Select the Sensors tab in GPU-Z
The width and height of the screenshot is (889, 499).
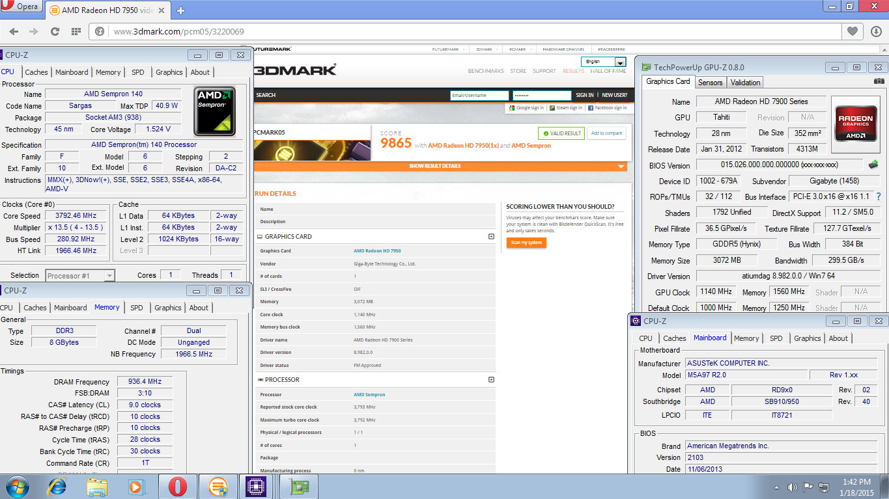pos(711,83)
